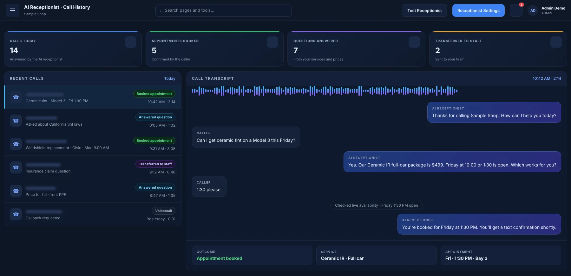Image resolution: width=571 pixels, height=276 pixels.
Task: Click phone icon of full-front PPF call
Action: click(x=16, y=191)
